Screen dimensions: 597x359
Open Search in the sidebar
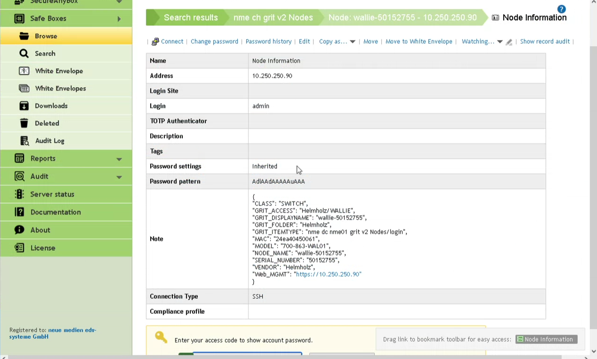coord(66,53)
